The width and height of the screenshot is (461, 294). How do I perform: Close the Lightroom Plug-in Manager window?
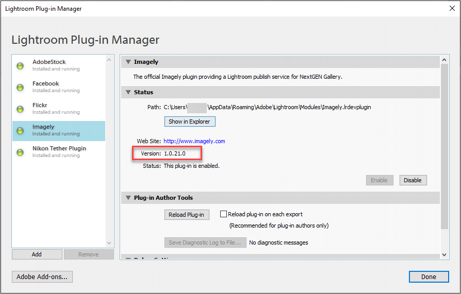[452, 8]
